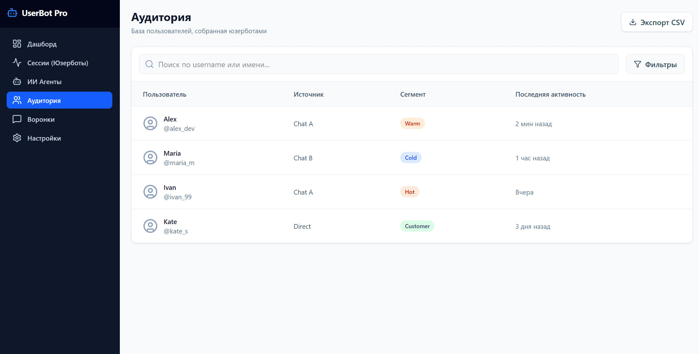Image resolution: width=699 pixels, height=354 pixels.
Task: Click the '3 дня назад' activity cell
Action: point(533,226)
